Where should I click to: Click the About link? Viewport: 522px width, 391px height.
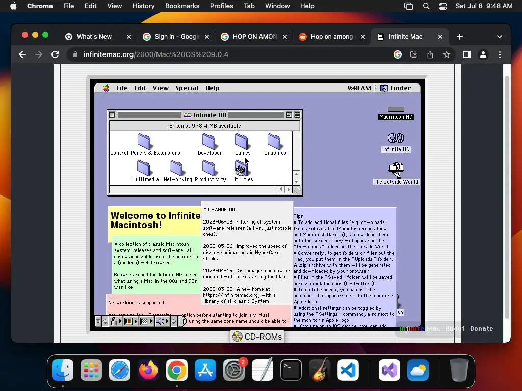pos(455,328)
